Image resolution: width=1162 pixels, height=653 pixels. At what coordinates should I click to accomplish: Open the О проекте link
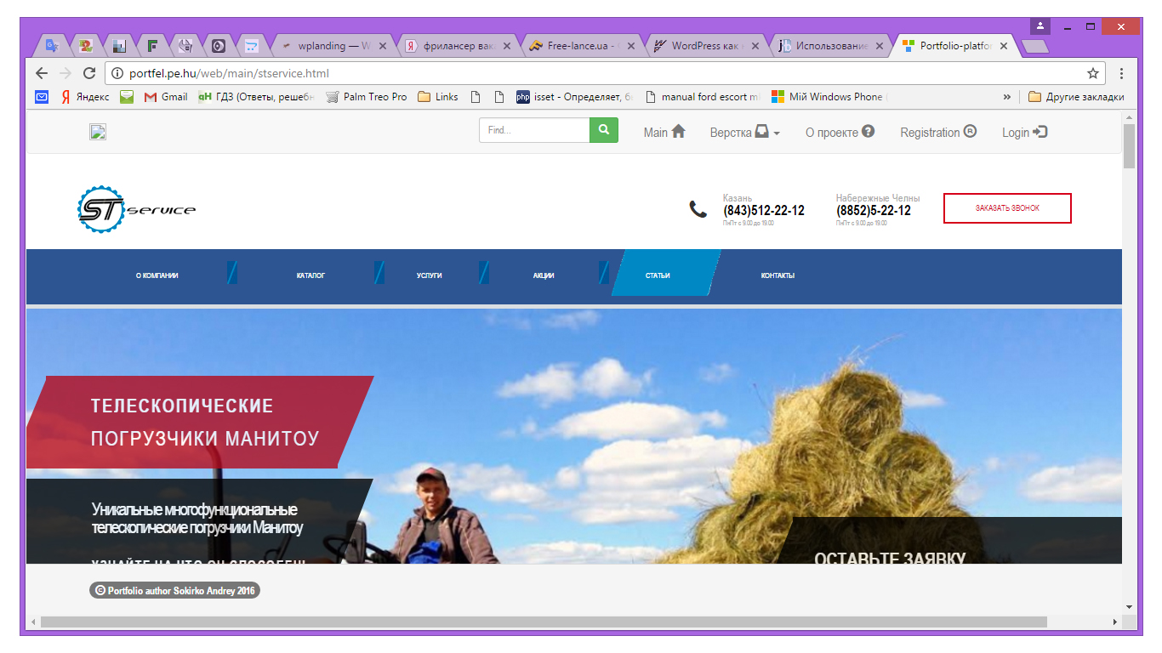tap(840, 133)
